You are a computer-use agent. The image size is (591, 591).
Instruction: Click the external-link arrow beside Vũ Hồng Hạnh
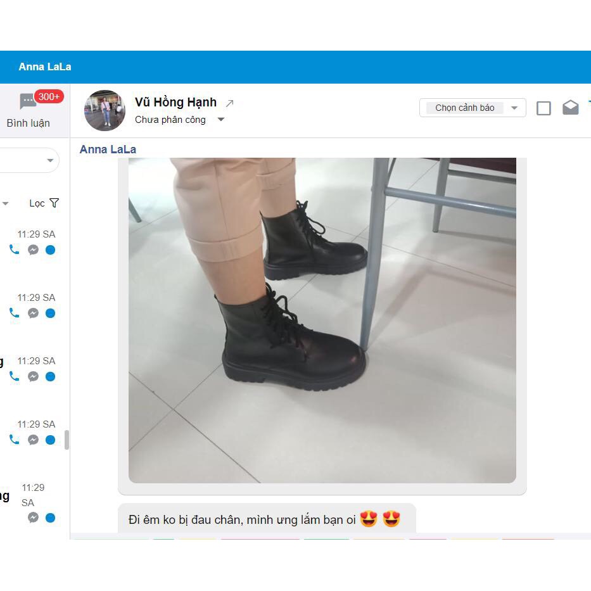[x=229, y=102]
